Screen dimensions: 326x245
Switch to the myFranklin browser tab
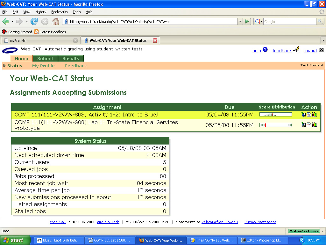click(x=40, y=41)
